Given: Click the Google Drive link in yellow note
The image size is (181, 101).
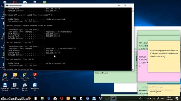Looking at the screenshot, I should click(164, 53).
